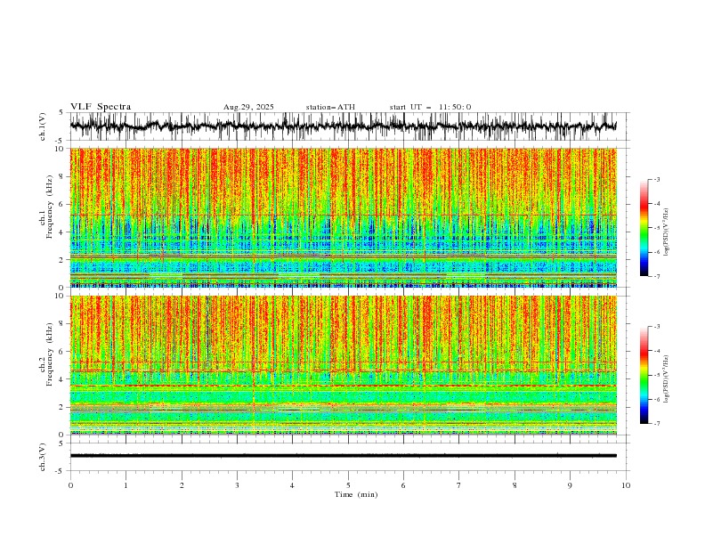Click the "5" tick on ch.1(V) axis

61,113
